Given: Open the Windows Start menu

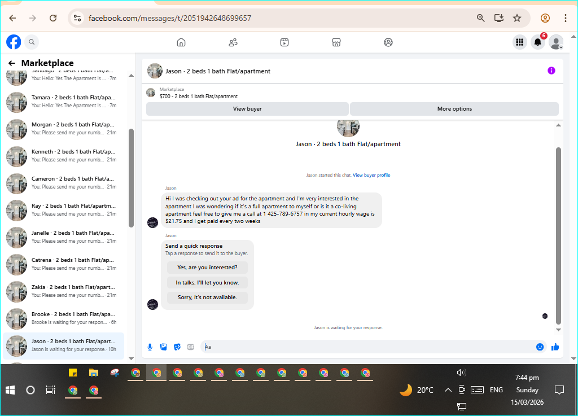Looking at the screenshot, I should point(10,390).
